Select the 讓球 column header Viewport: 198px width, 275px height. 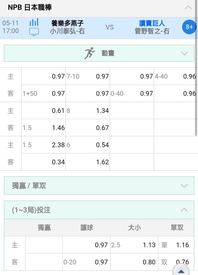(87, 228)
